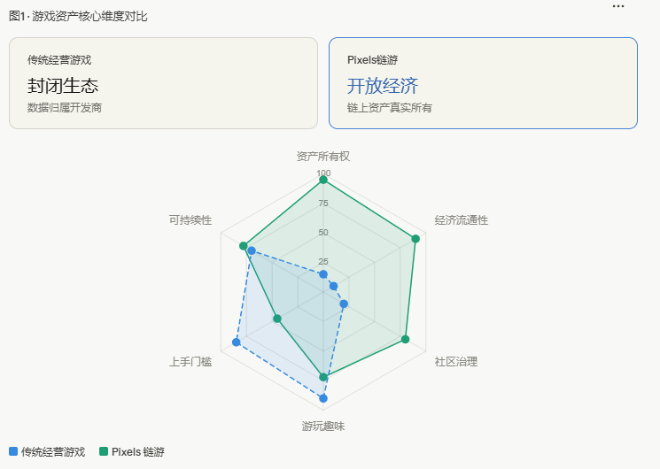Click the green Pixels 链游 legend swatch
Viewport: 660px width, 469px height.
[x=103, y=451]
